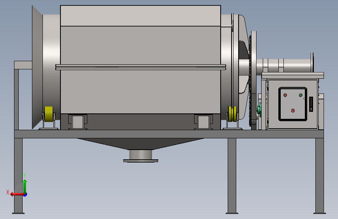This screenshot has width=338, height=219.
Task: Select the top-left red button on the control panel
Action: click(285, 95)
